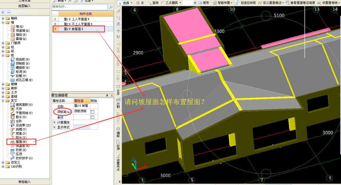Select row 屋2(不上人平屋面)
The height and width of the screenshot is (185, 341).
83,24
